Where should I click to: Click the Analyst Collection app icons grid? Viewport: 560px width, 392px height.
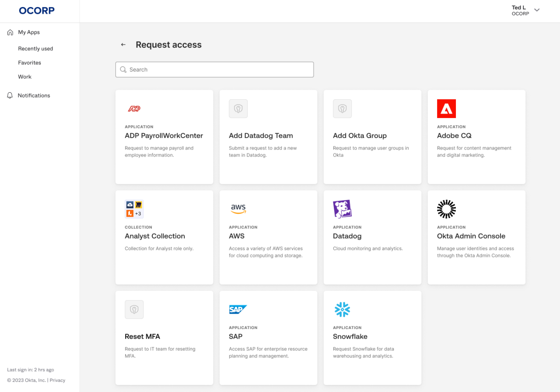coord(134,209)
